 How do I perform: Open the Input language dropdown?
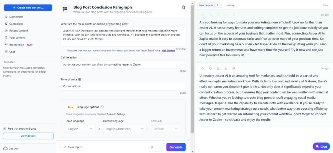pyautogui.click(x=81, y=129)
